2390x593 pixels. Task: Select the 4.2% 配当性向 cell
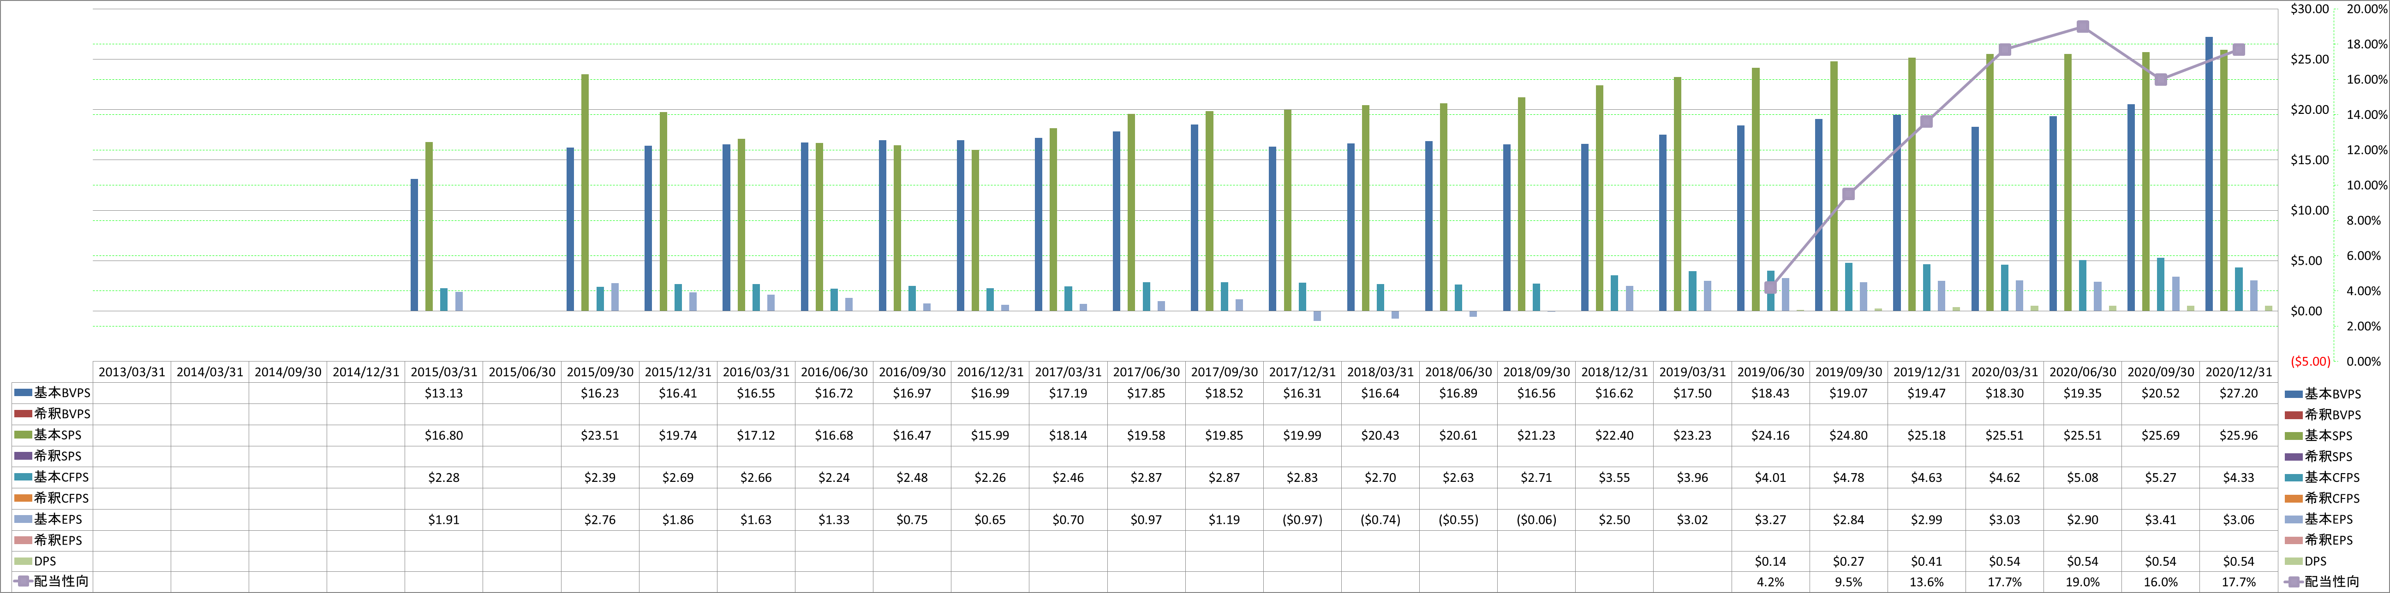coord(1770,582)
